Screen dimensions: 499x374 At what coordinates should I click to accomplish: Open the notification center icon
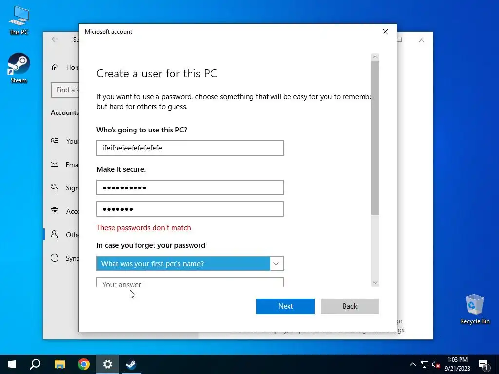[x=484, y=364]
